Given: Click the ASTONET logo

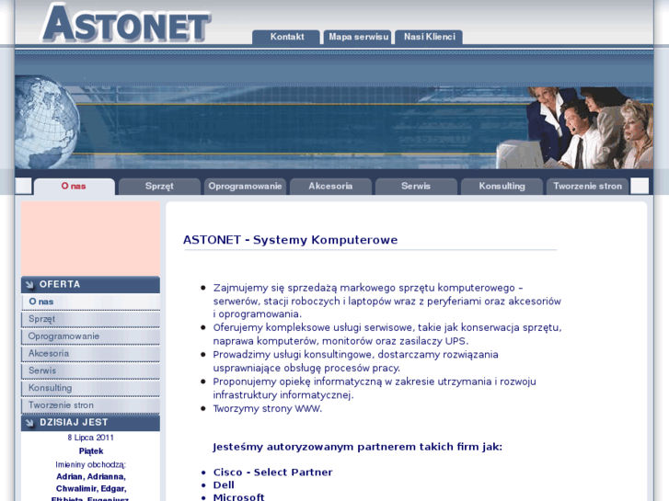Looking at the screenshot, I should (126, 24).
